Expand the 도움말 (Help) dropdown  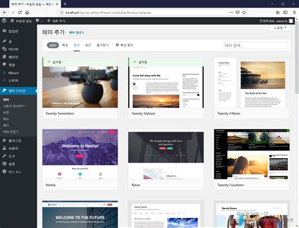tap(280, 28)
